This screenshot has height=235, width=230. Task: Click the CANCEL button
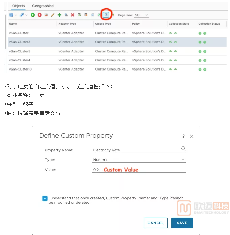(x=156, y=223)
